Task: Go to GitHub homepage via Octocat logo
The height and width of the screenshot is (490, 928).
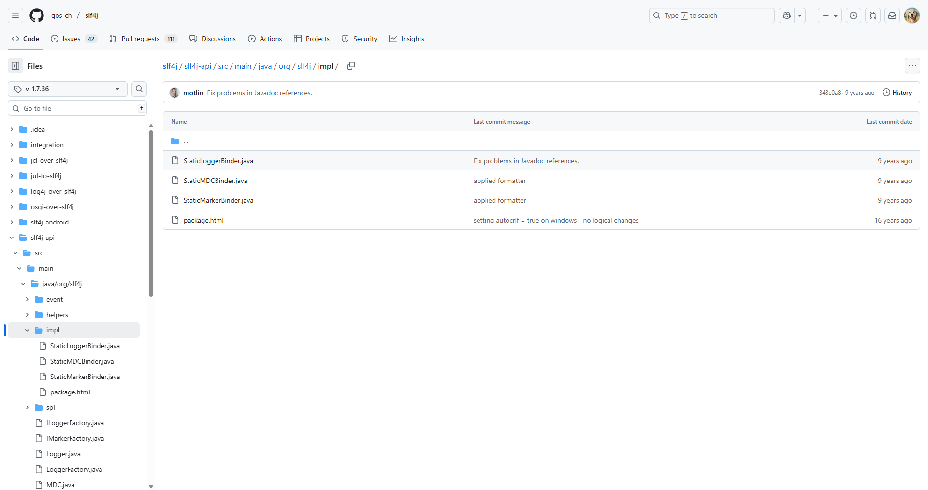Action: point(37,15)
